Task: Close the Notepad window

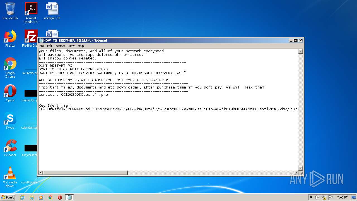Action: (301, 40)
